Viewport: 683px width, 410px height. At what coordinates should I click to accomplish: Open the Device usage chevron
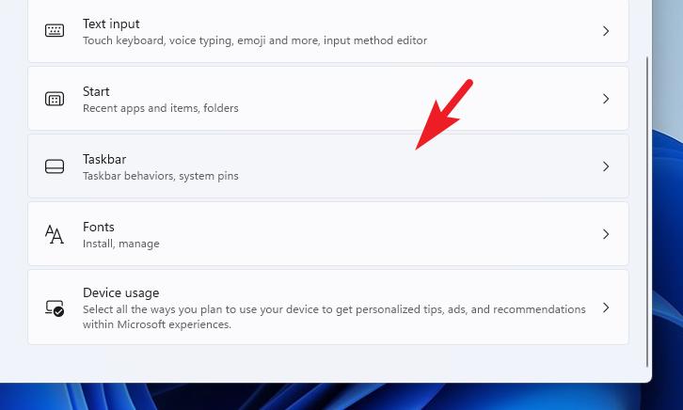pyautogui.click(x=606, y=307)
